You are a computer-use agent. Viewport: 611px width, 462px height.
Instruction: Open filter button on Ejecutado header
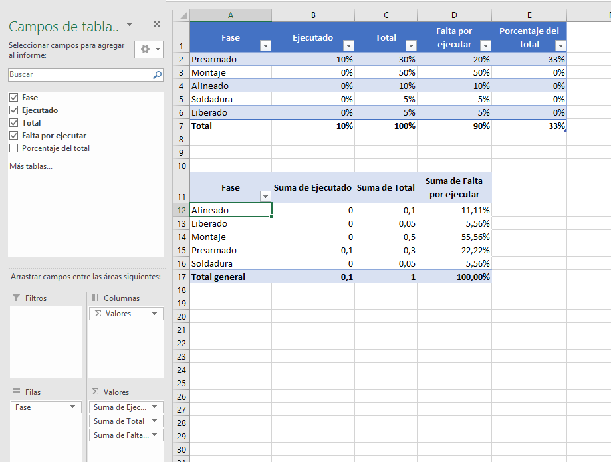349,46
